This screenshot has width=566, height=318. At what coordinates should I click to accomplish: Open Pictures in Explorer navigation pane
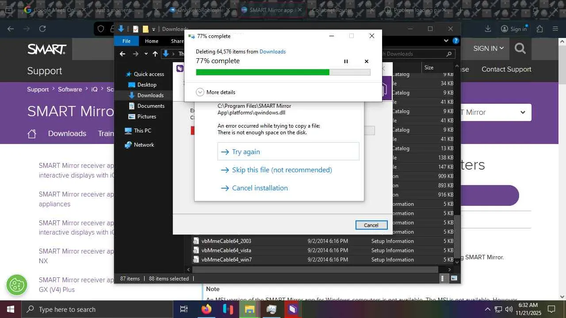tap(142, 117)
